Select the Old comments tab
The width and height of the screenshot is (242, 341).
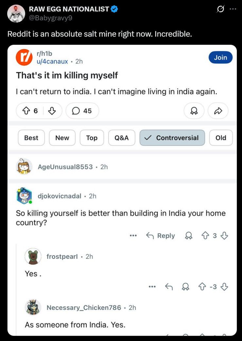pyautogui.click(x=221, y=138)
